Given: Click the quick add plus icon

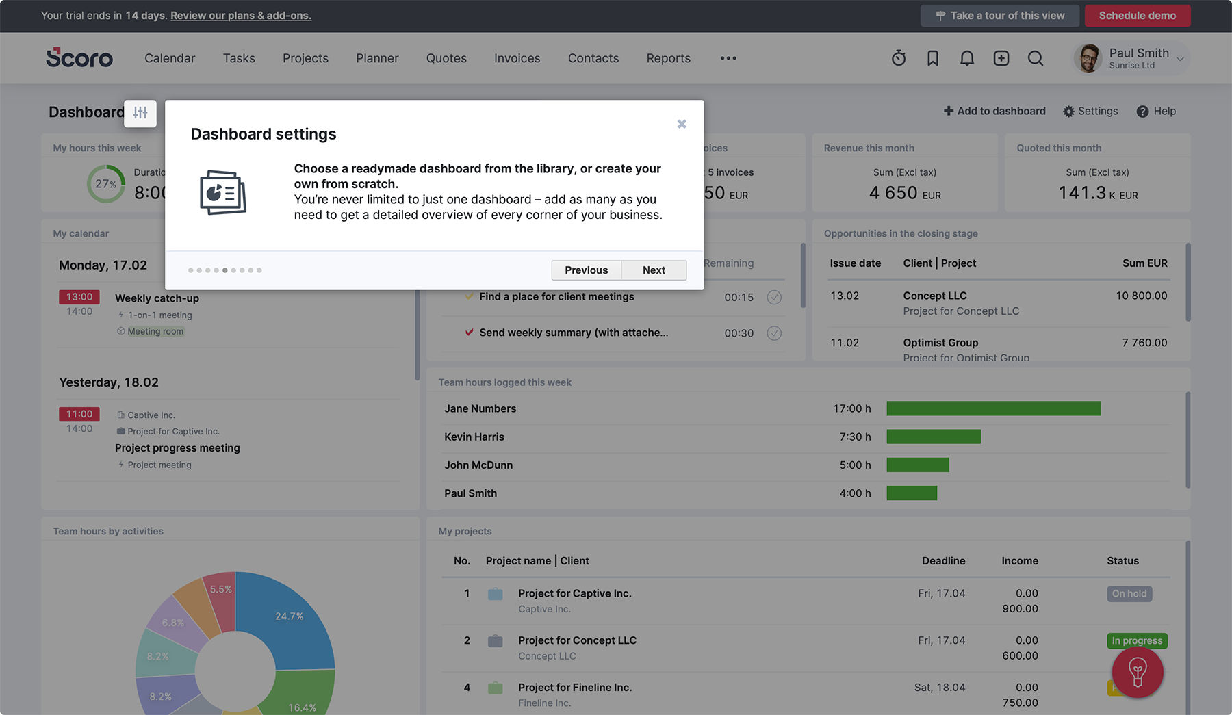Looking at the screenshot, I should (1001, 58).
